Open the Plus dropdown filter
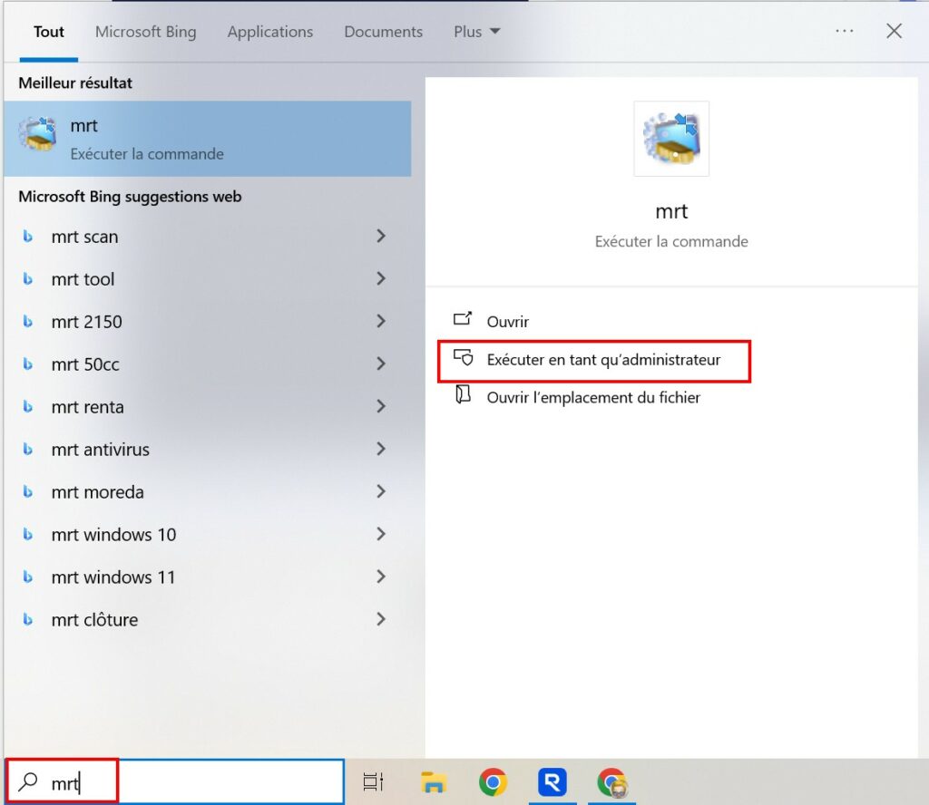 [x=476, y=32]
